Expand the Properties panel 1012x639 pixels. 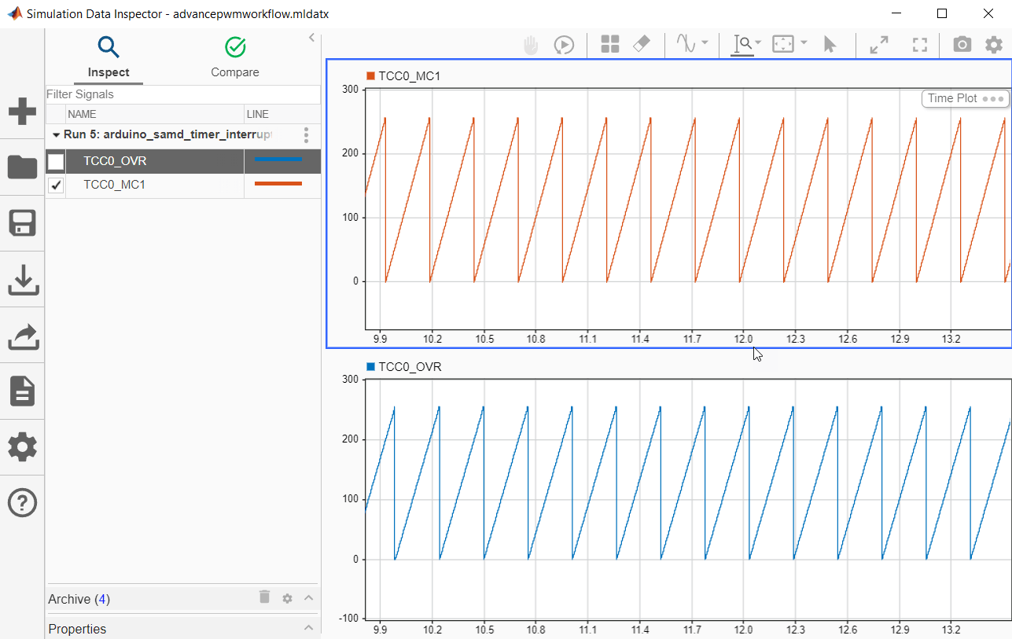coord(308,628)
